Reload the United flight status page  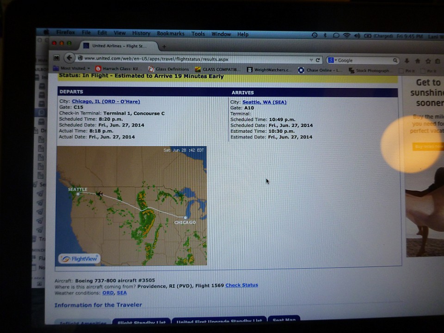318,60
